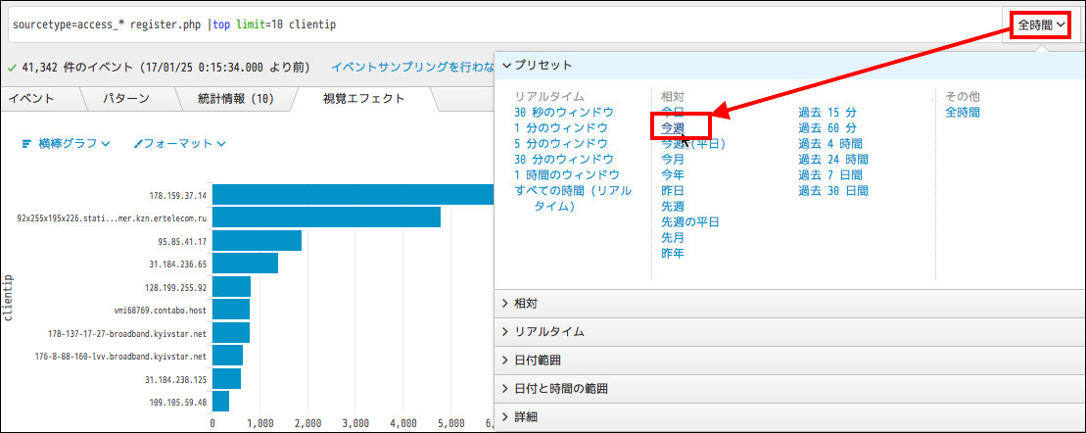Expand the 相対 accordion section
The width and height of the screenshot is (1086, 433).
coord(526,304)
